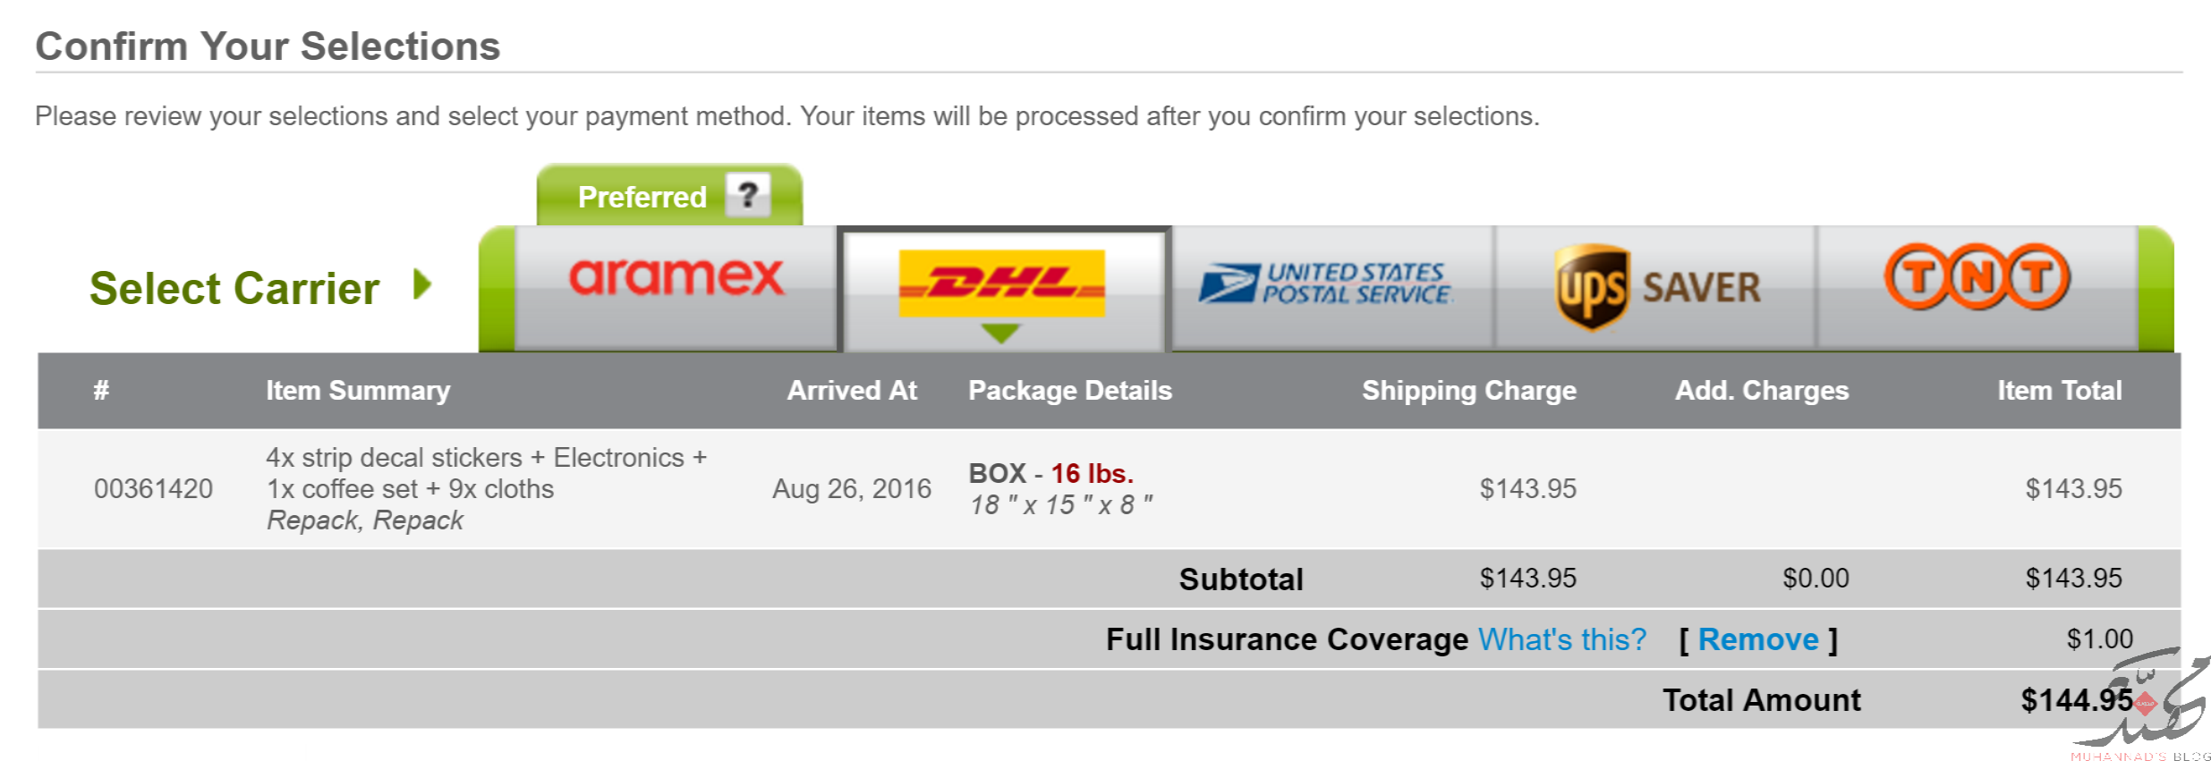Click the Item Summary column header
Screen dimensions: 2211x761
pyautogui.click(x=358, y=391)
